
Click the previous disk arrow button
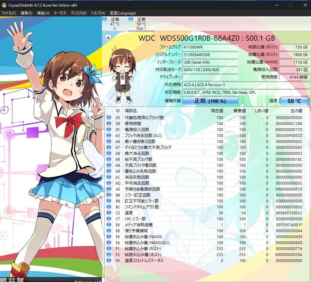[x=108, y=38]
